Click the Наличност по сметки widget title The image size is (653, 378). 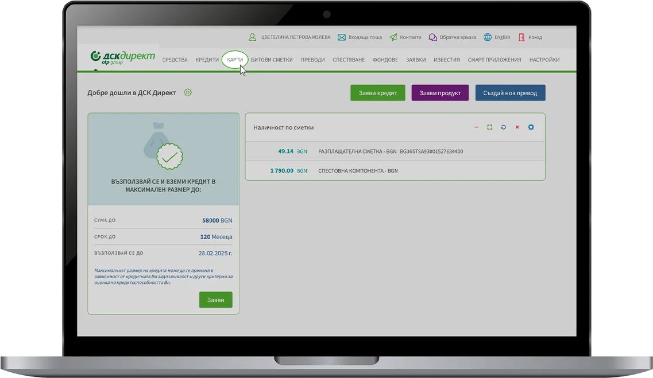pyautogui.click(x=284, y=127)
